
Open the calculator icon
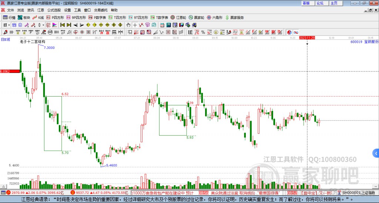[x=168, y=25]
